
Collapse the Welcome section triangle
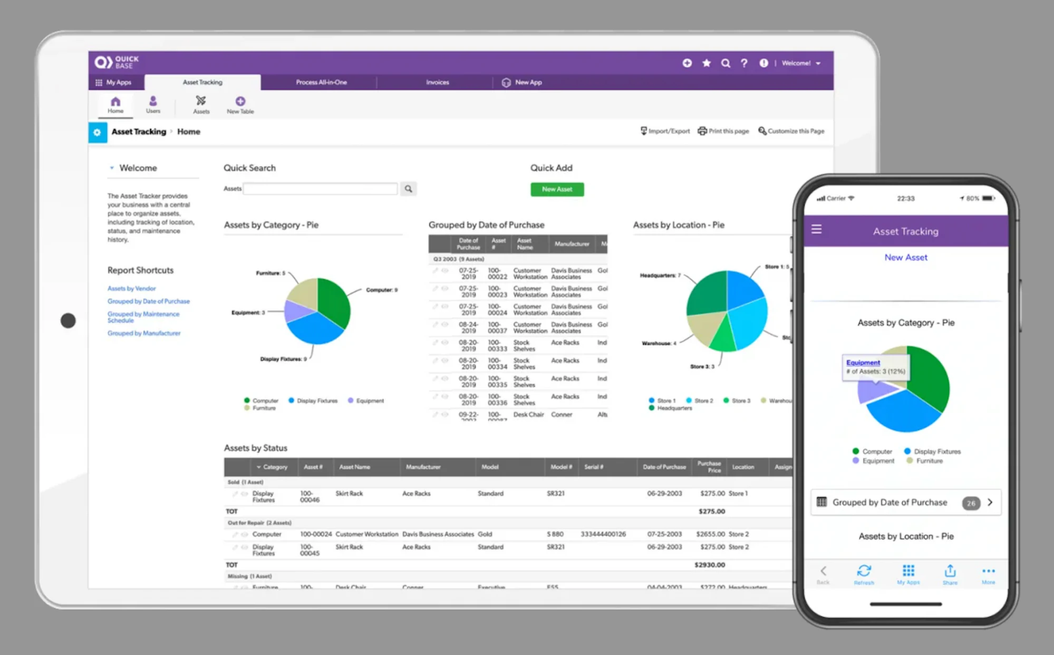tap(112, 168)
